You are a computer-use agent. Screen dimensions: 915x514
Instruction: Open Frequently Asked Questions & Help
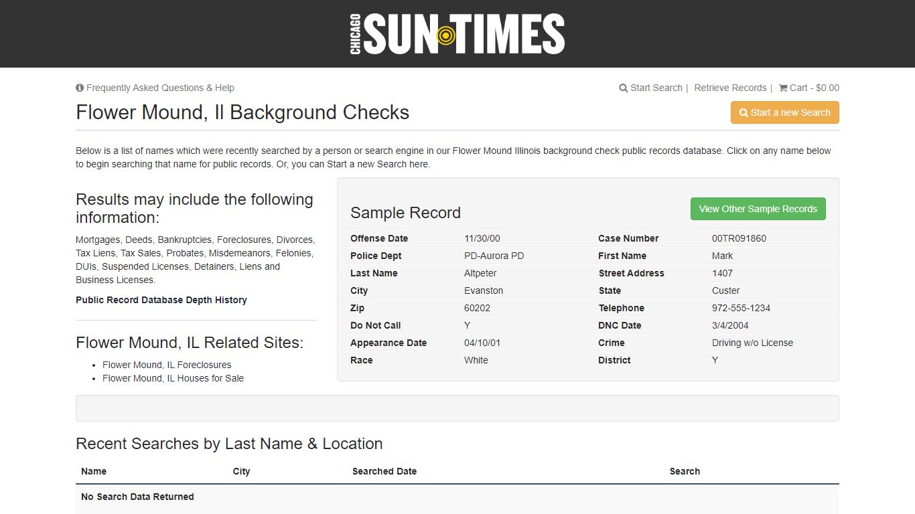coord(160,88)
